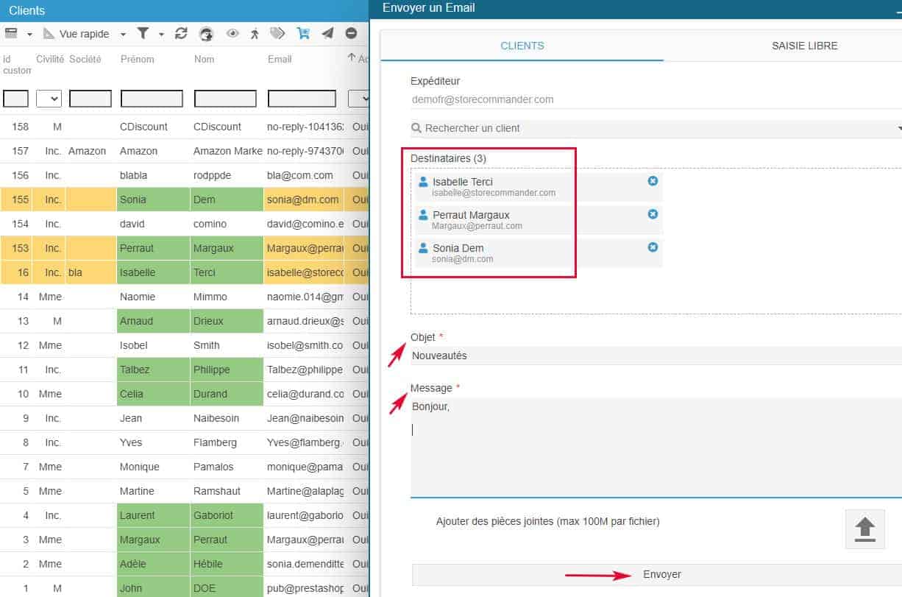Viewport: 902px width, 597px height.
Task: Click the filter funnel icon
Action: pos(143,34)
